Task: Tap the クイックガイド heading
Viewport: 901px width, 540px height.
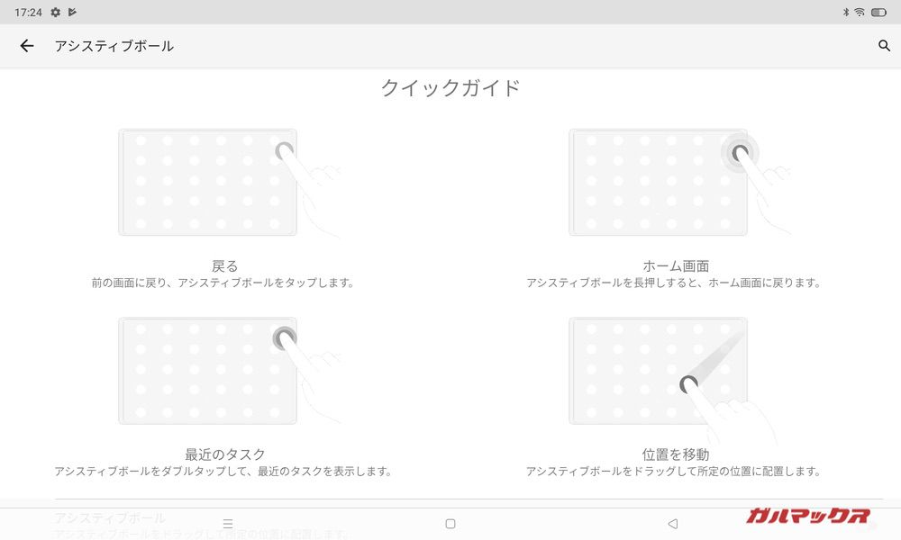Action: [450, 88]
